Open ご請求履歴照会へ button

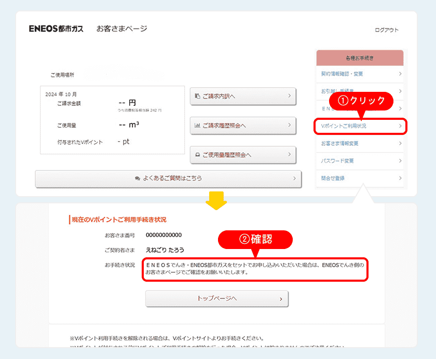[x=243, y=126]
